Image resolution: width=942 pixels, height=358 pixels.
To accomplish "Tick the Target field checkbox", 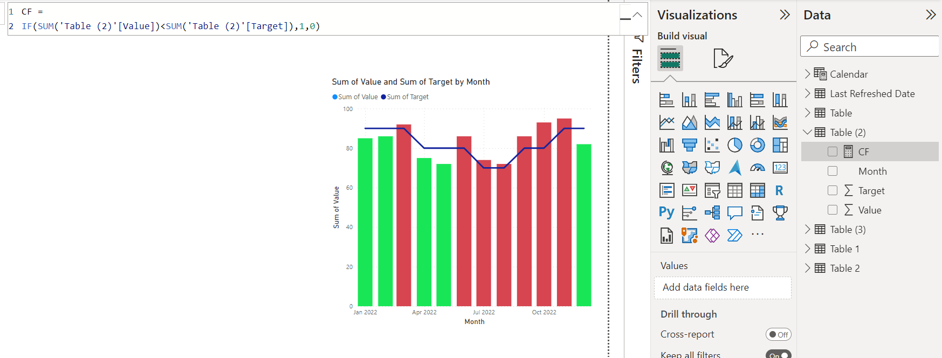I will pyautogui.click(x=833, y=190).
